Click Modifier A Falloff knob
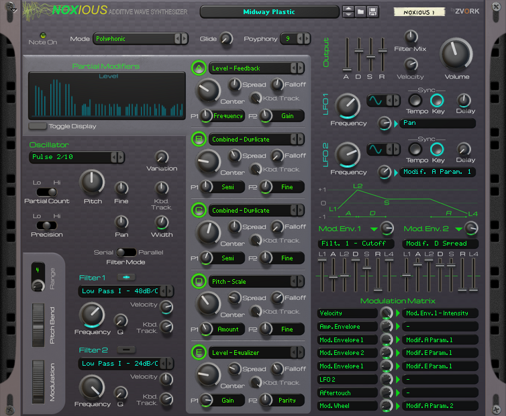 point(277,85)
